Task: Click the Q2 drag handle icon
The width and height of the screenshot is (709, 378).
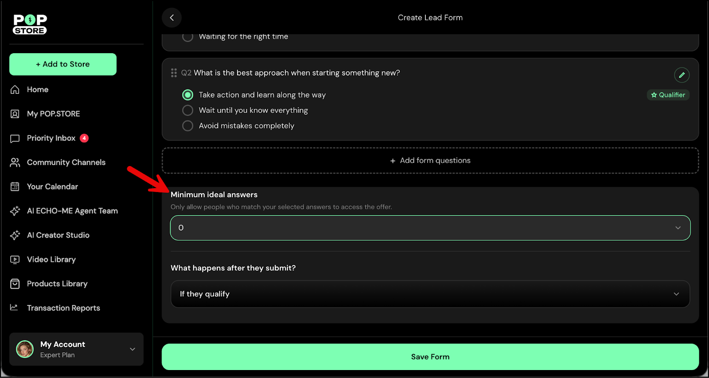Action: 174,73
